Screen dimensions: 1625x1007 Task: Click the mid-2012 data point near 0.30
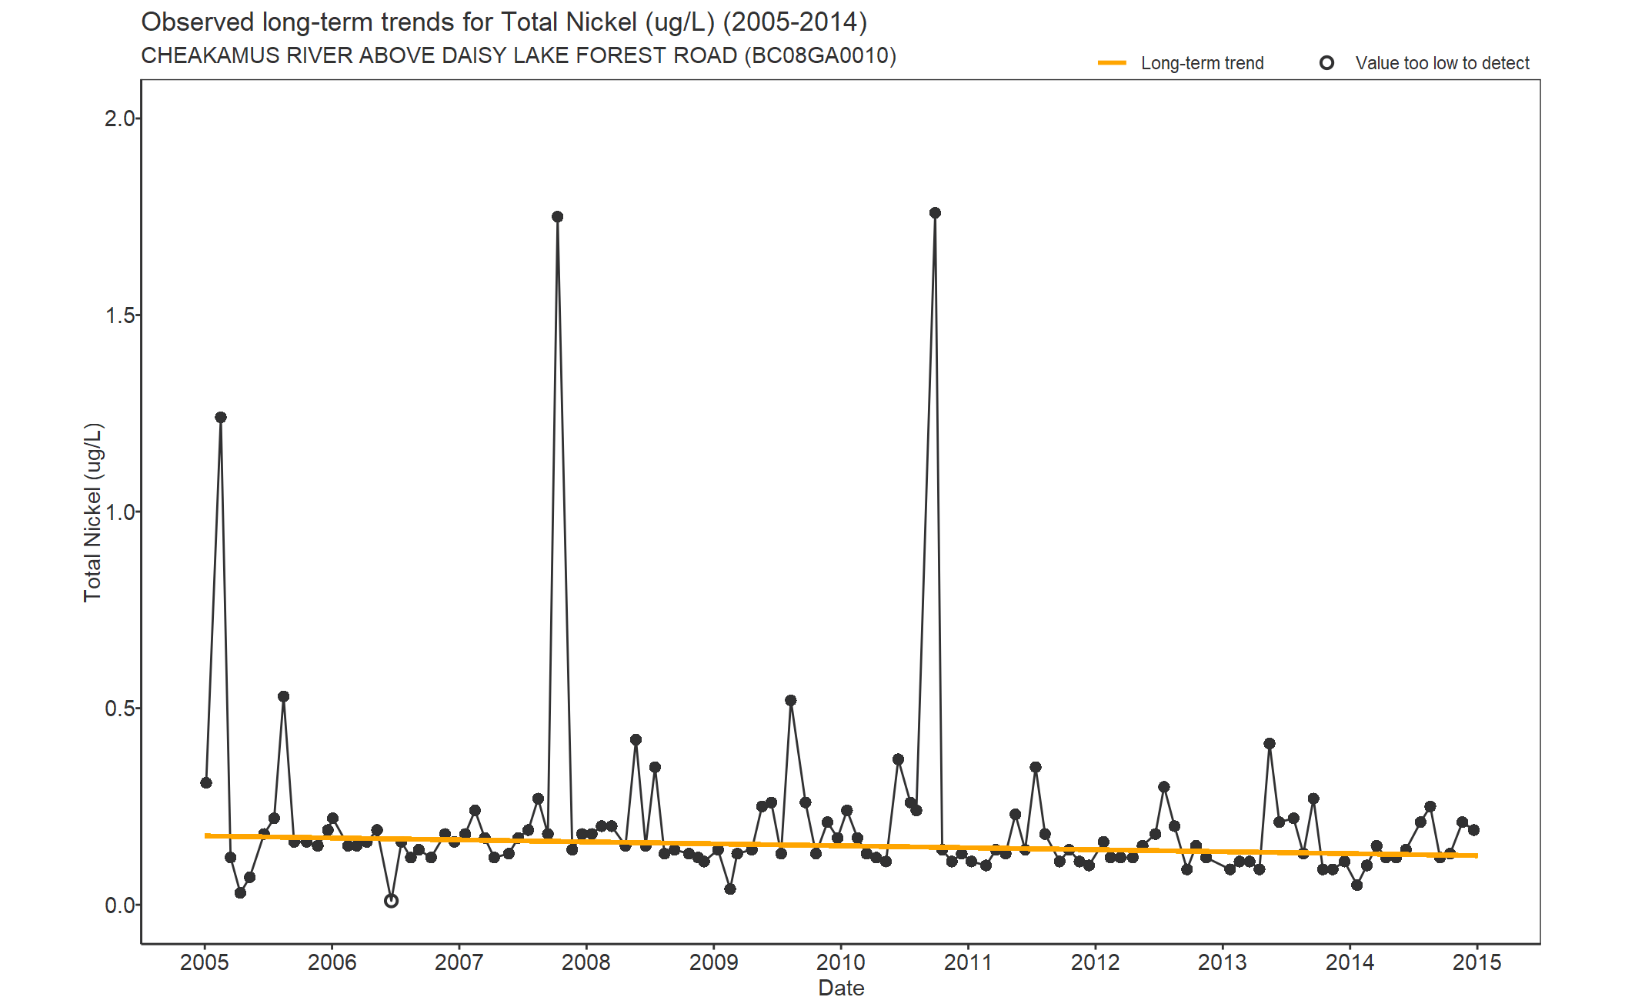tap(1164, 788)
